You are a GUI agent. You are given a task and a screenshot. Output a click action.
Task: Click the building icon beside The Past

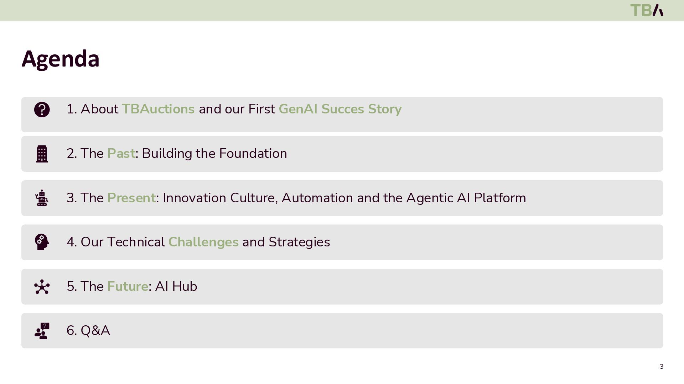42,154
